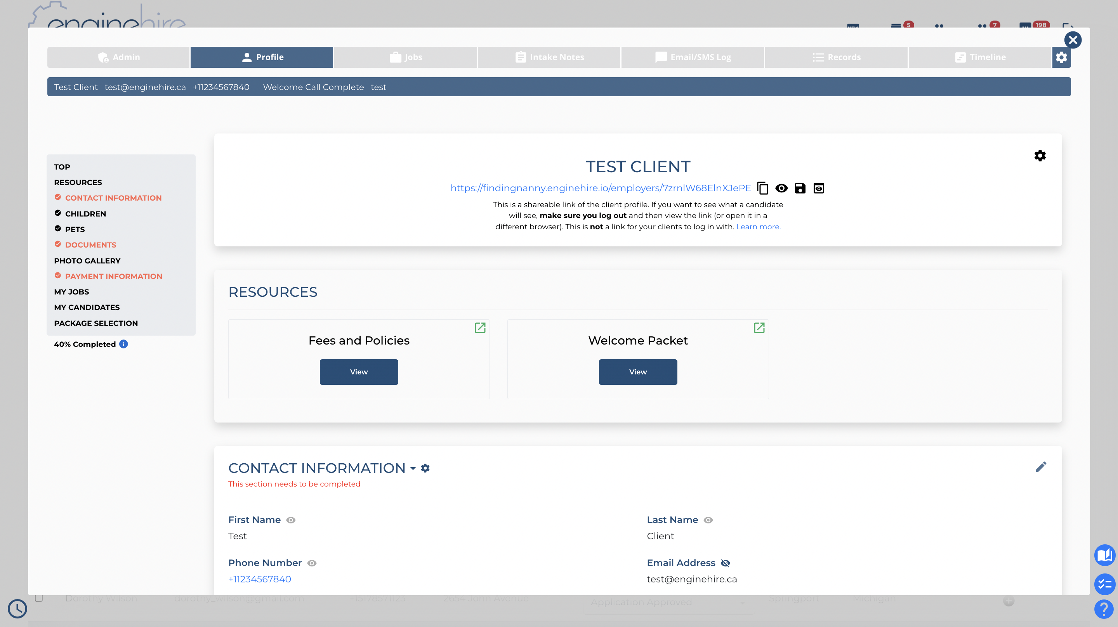Open the Learn more link
This screenshot has width=1118, height=627.
(758, 227)
